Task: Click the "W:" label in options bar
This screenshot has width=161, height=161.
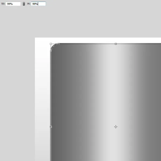Action: pos(3,4)
